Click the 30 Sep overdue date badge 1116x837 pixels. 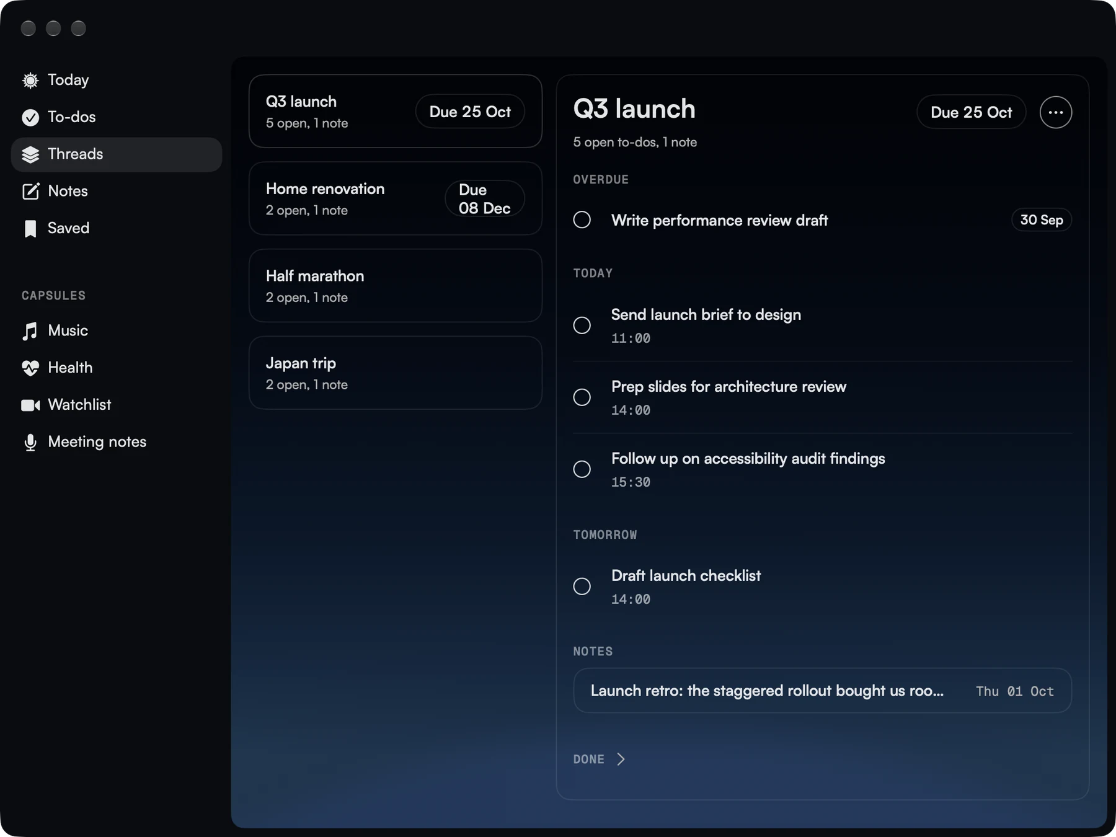coord(1042,219)
